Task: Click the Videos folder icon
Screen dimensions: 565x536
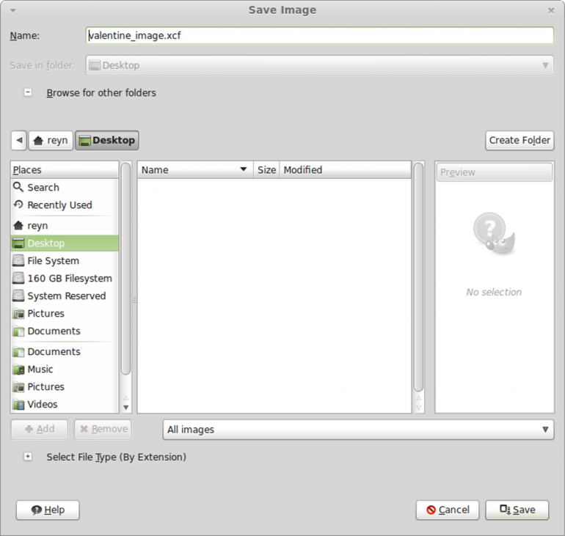Action: coord(18,405)
